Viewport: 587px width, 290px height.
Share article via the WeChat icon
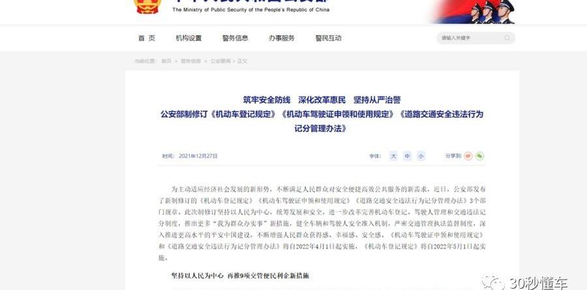click(479, 156)
